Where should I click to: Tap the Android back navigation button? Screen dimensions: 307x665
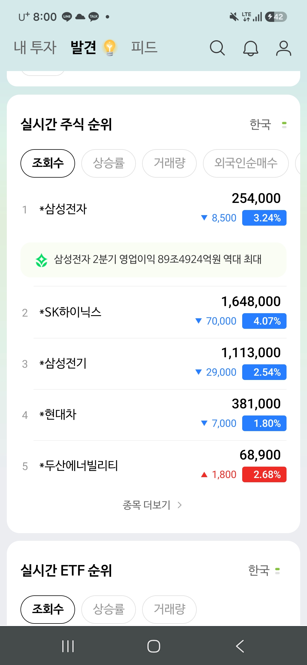point(240,646)
